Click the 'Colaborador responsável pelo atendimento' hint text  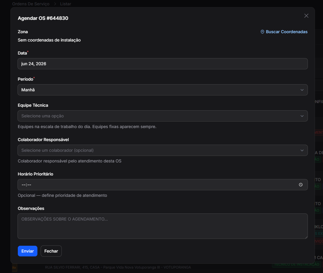pyautogui.click(x=69, y=161)
